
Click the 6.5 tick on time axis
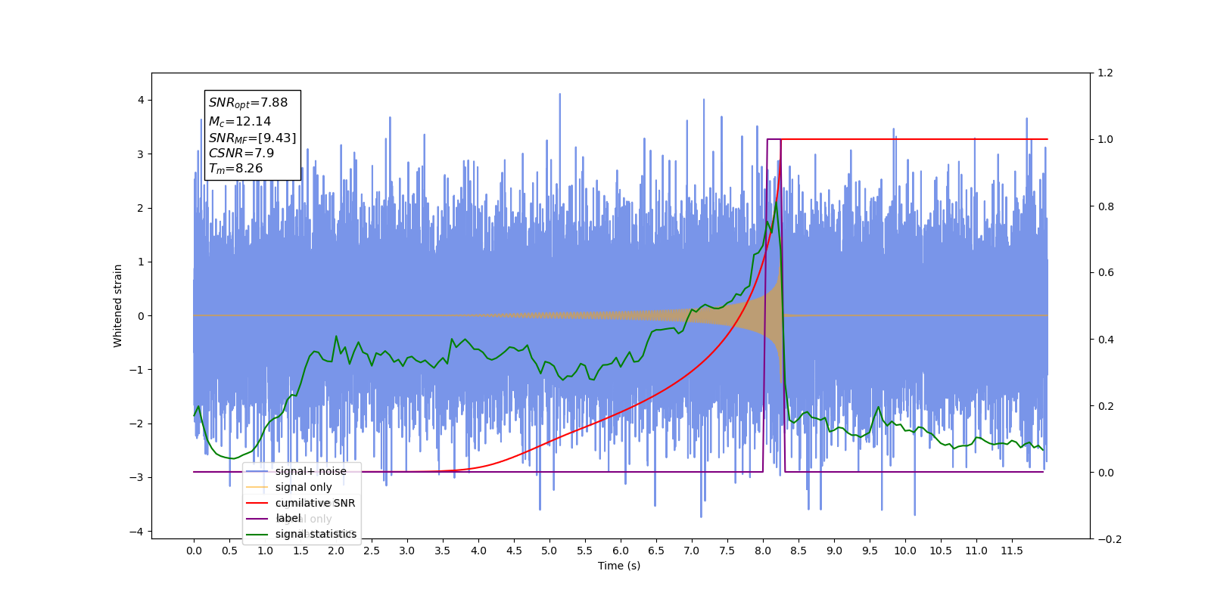pos(656,551)
